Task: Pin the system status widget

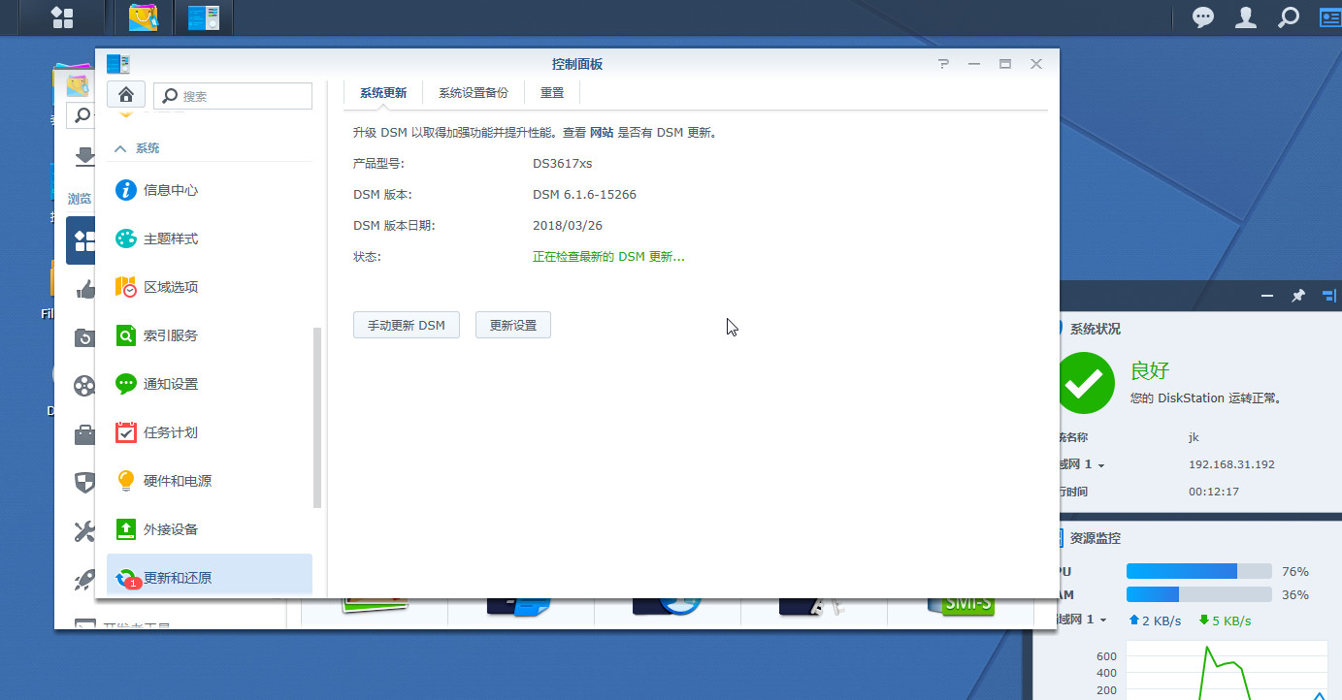Action: tap(1297, 296)
